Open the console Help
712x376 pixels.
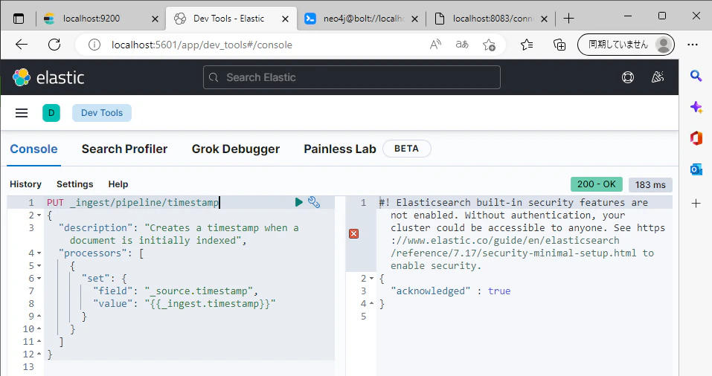[118, 184]
